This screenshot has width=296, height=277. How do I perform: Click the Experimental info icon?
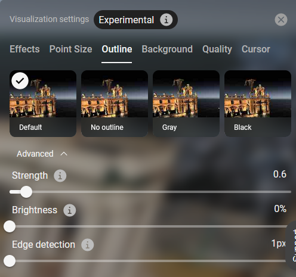click(166, 20)
